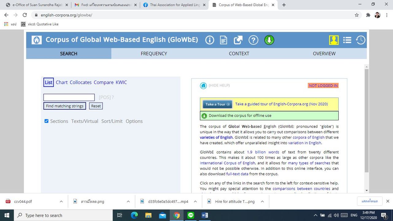Select the KWIC search type
The width and height of the screenshot is (393, 221).
121,82
